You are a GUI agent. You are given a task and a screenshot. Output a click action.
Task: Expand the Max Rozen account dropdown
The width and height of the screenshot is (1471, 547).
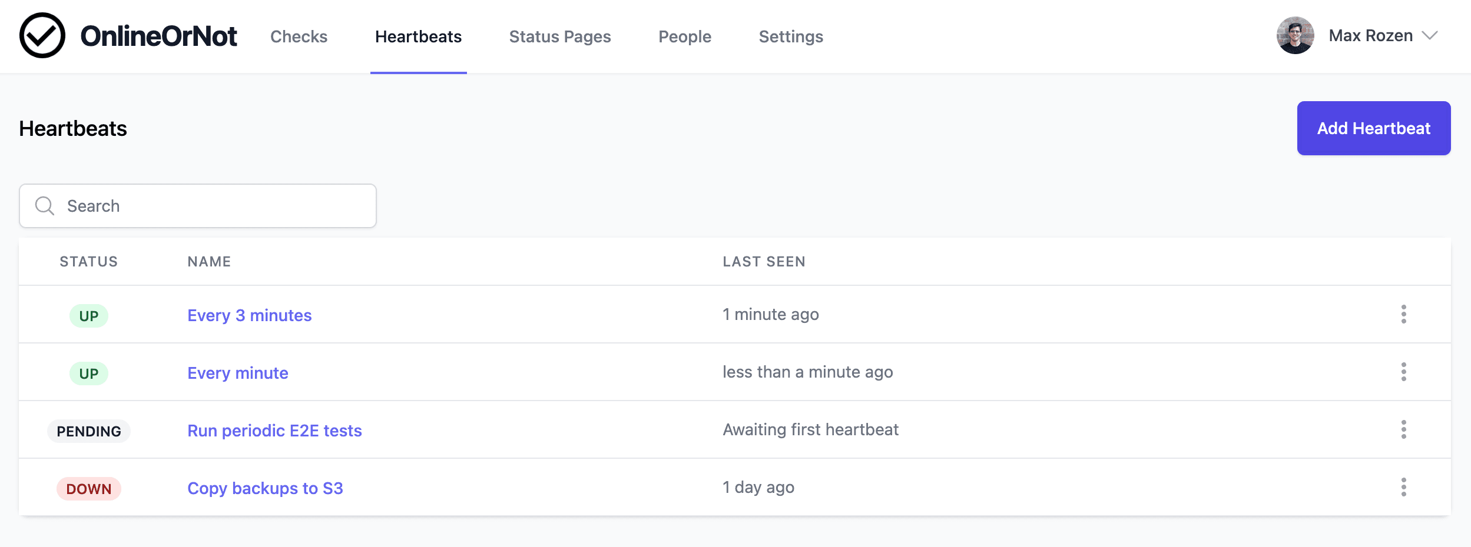[x=1433, y=36]
